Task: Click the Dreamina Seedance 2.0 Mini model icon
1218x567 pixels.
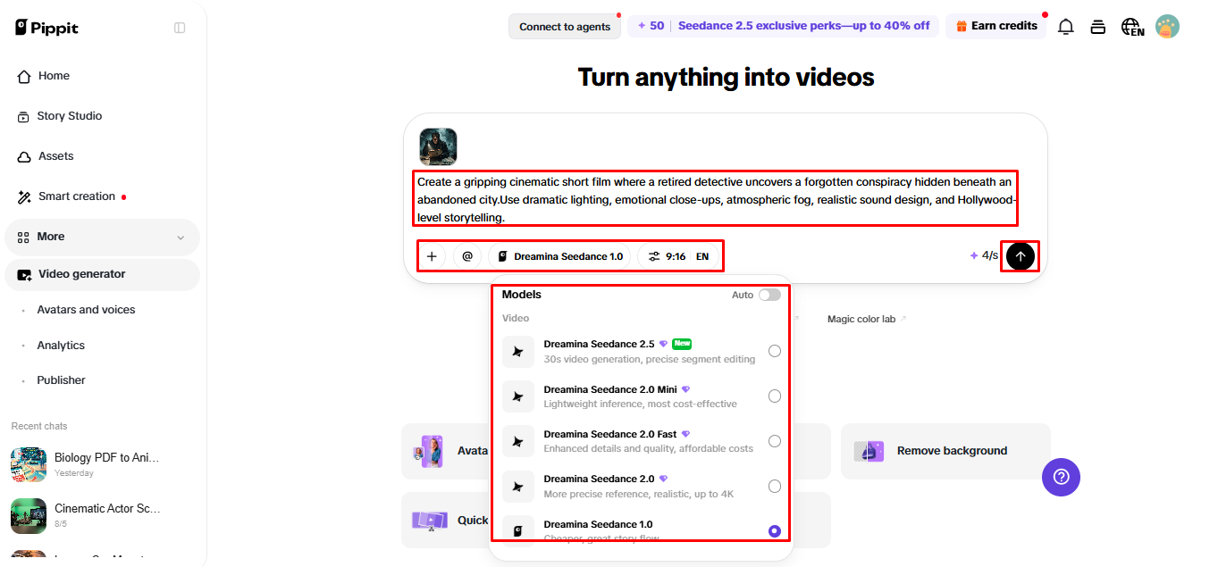Action: [x=518, y=396]
